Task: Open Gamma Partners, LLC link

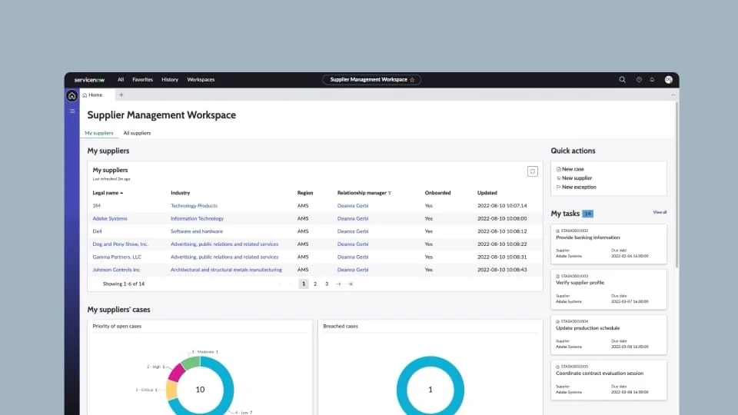Action: point(117,257)
